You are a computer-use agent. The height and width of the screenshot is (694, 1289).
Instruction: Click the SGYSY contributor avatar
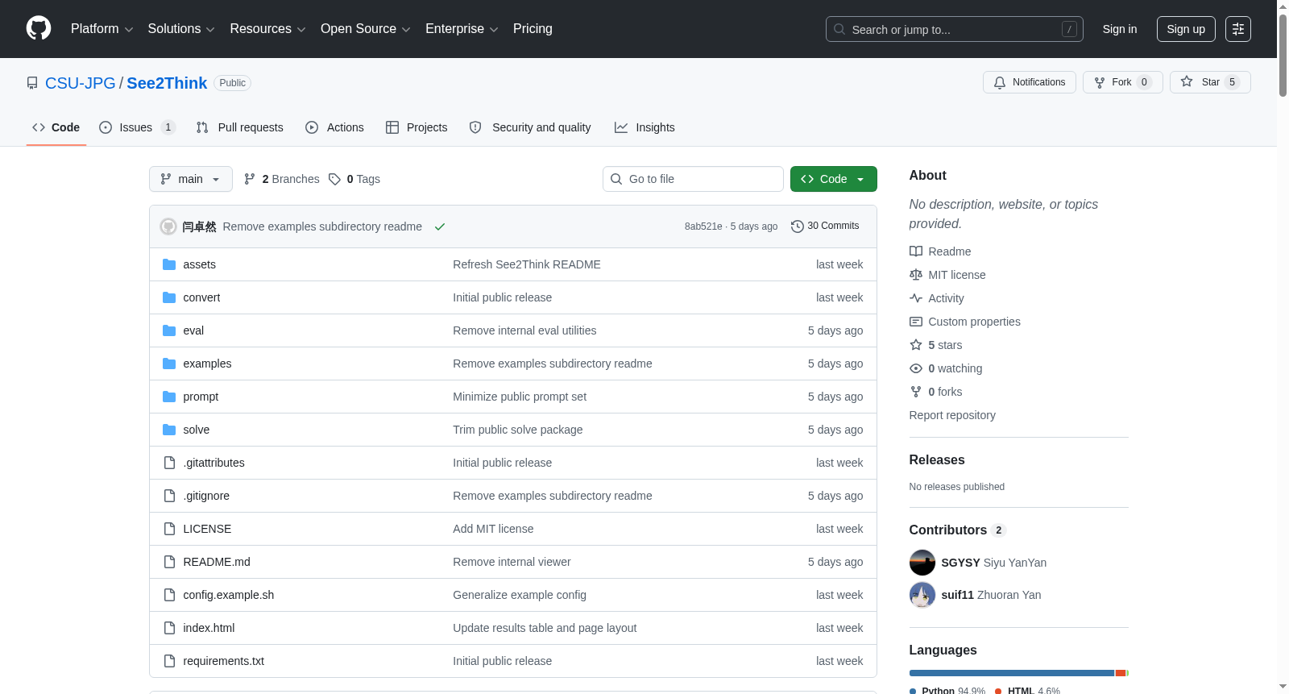coord(922,563)
